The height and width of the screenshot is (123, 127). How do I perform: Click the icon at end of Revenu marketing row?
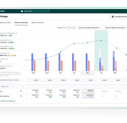tap(21, 96)
